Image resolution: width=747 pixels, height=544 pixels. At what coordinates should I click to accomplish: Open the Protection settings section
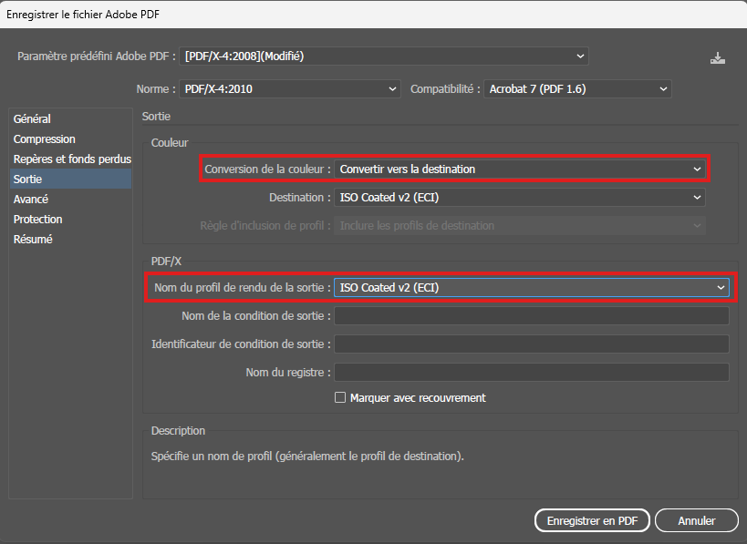click(x=38, y=220)
